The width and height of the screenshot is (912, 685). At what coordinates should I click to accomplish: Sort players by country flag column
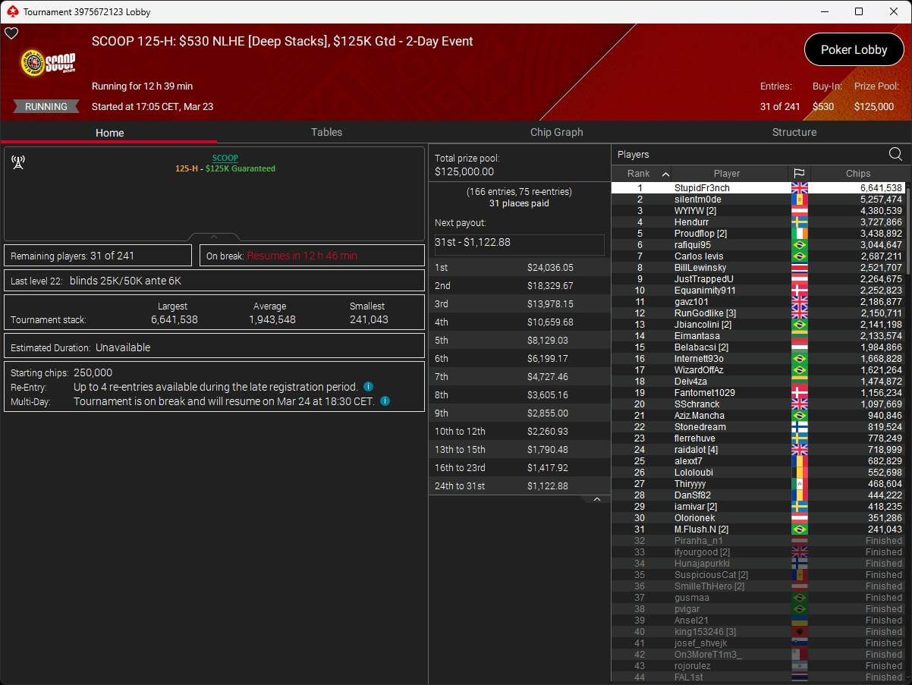coord(799,174)
